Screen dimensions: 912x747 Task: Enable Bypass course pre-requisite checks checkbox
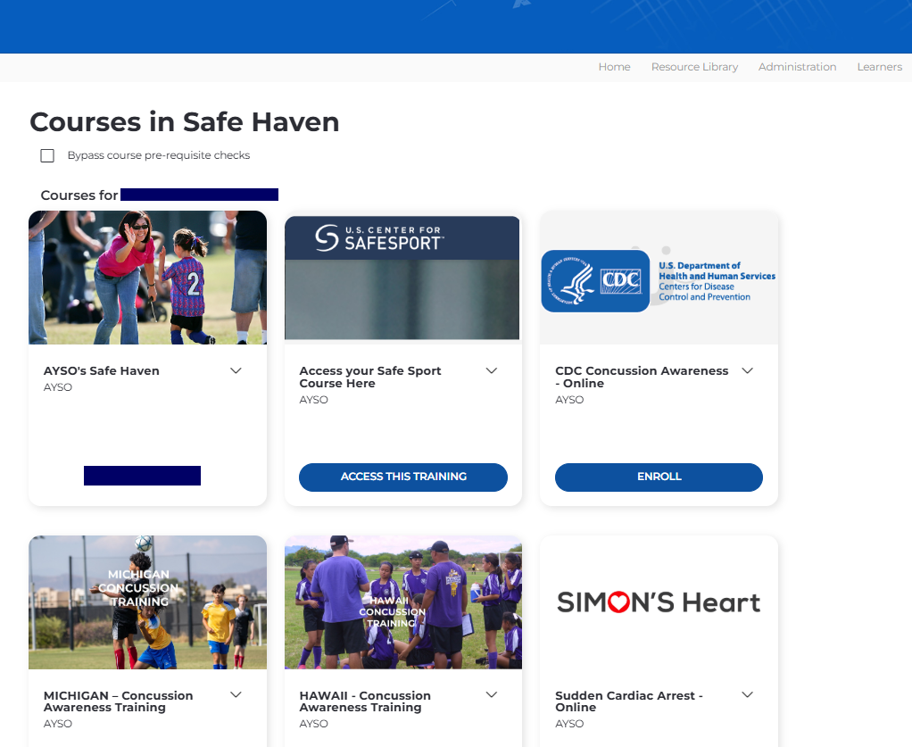[47, 156]
